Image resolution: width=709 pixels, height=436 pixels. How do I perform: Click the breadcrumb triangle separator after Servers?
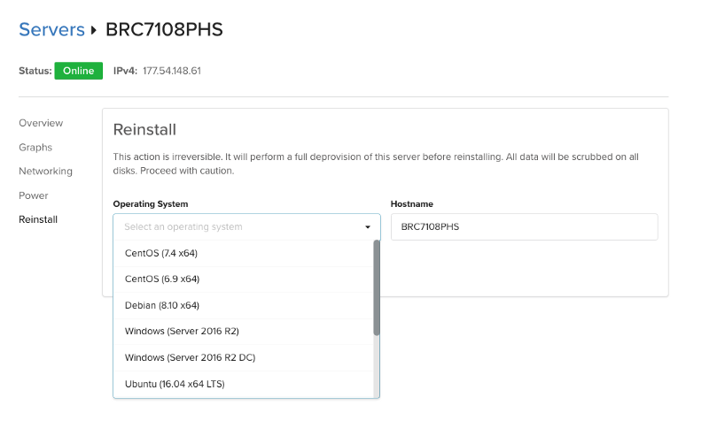tap(94, 30)
